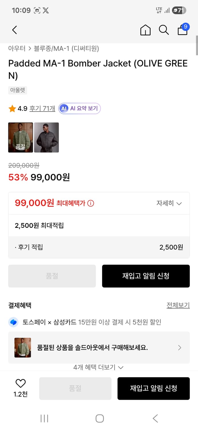Image resolution: width=198 pixels, height=431 pixels.
Task: Expand 자세히 price details dropdown
Action: click(x=169, y=203)
